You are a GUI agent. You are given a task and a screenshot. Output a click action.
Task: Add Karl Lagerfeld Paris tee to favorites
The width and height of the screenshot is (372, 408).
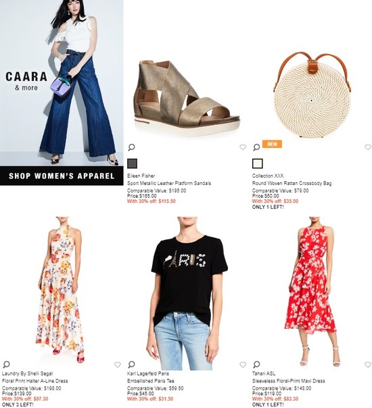click(243, 365)
